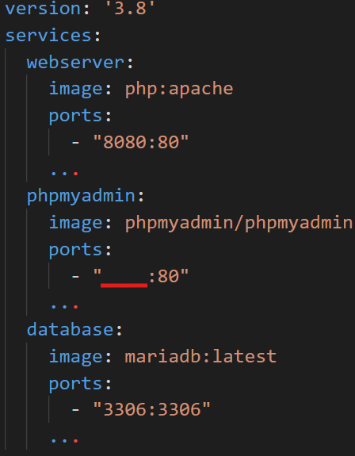Click the phpmyadmin/phpmyadmin image value
Viewport: 355px width, 456px height.
[x=239, y=223]
